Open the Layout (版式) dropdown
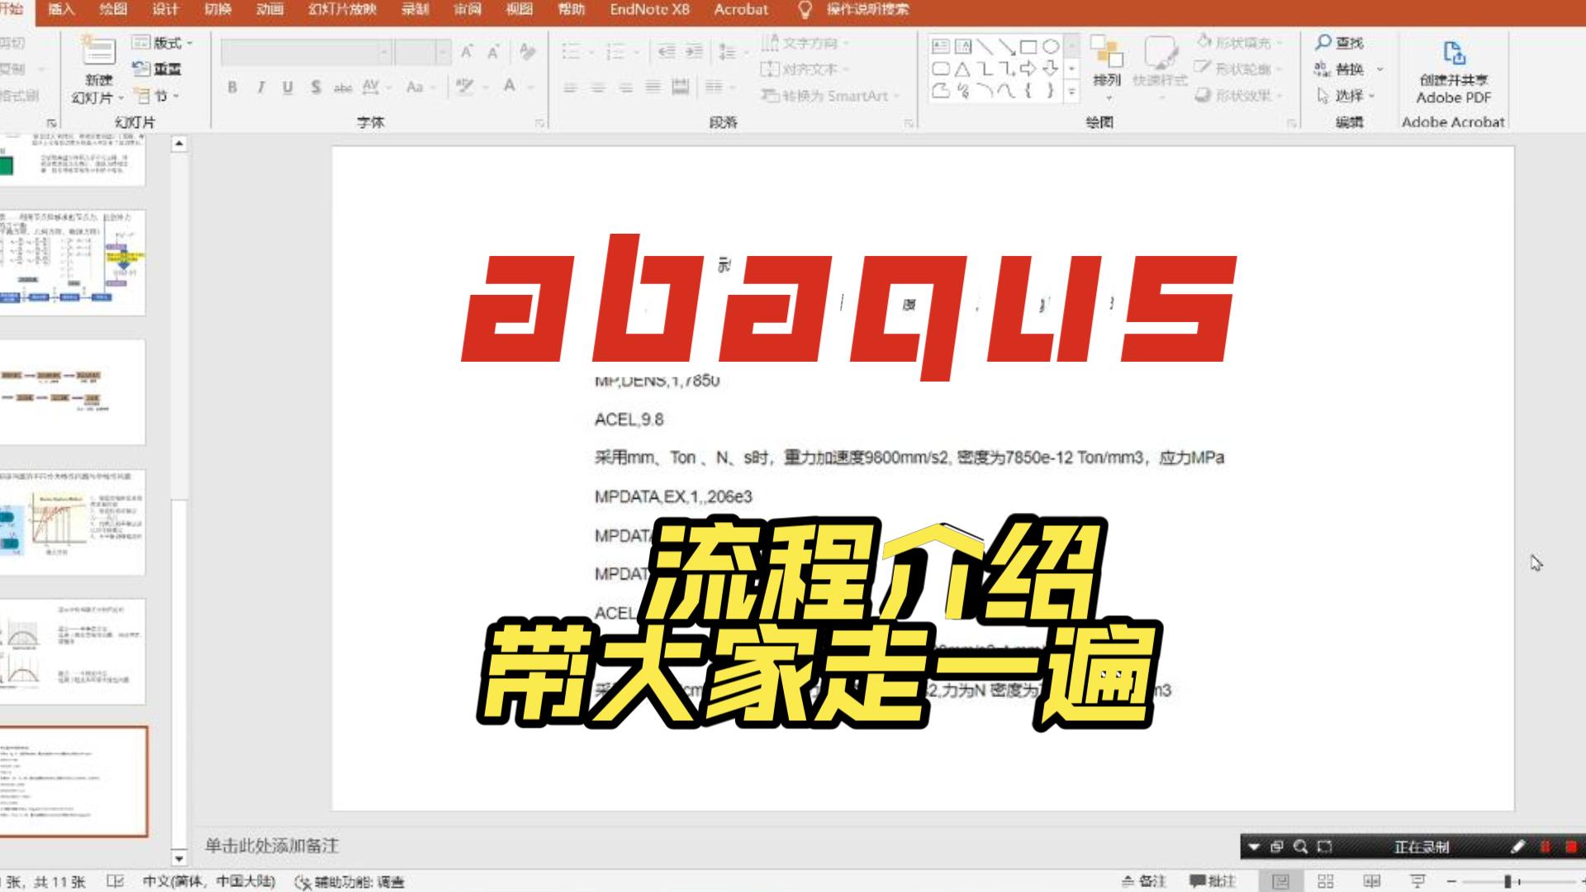1586x892 pixels. 163,43
